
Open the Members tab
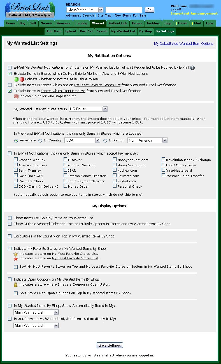click(x=64, y=23)
